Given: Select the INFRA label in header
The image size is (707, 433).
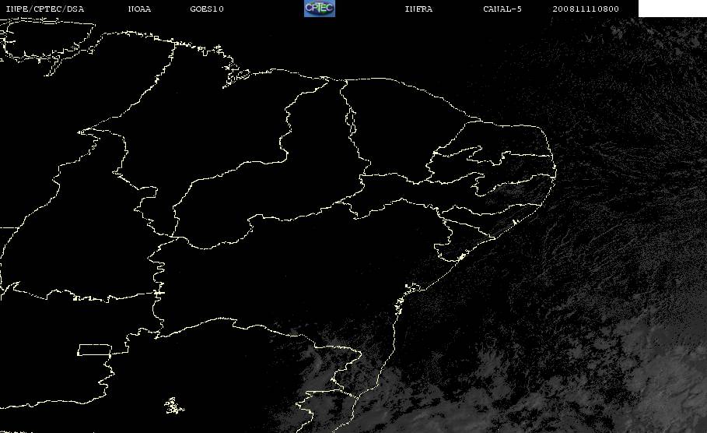Looking at the screenshot, I should (418, 9).
